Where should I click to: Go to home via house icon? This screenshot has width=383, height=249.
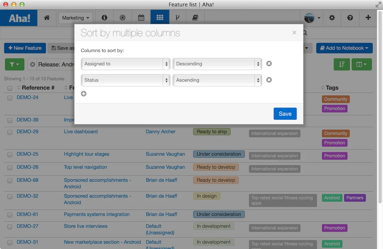coord(47,18)
